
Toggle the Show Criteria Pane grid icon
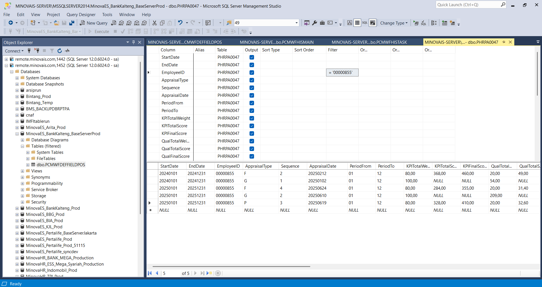coord(357,23)
